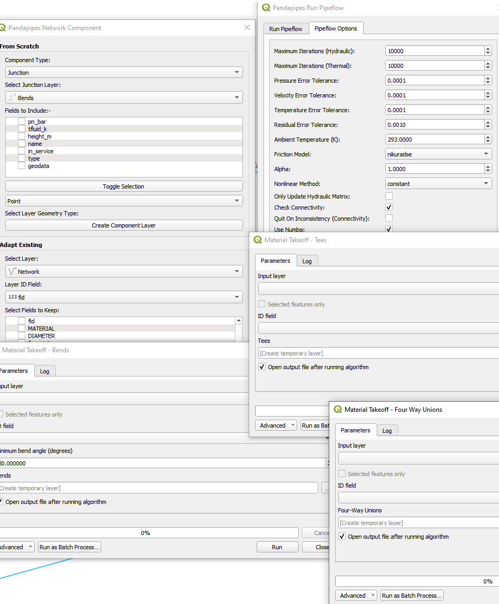Click Run as Batch Process in Bends dialog
Screen dimensions: 499x604
point(70,547)
